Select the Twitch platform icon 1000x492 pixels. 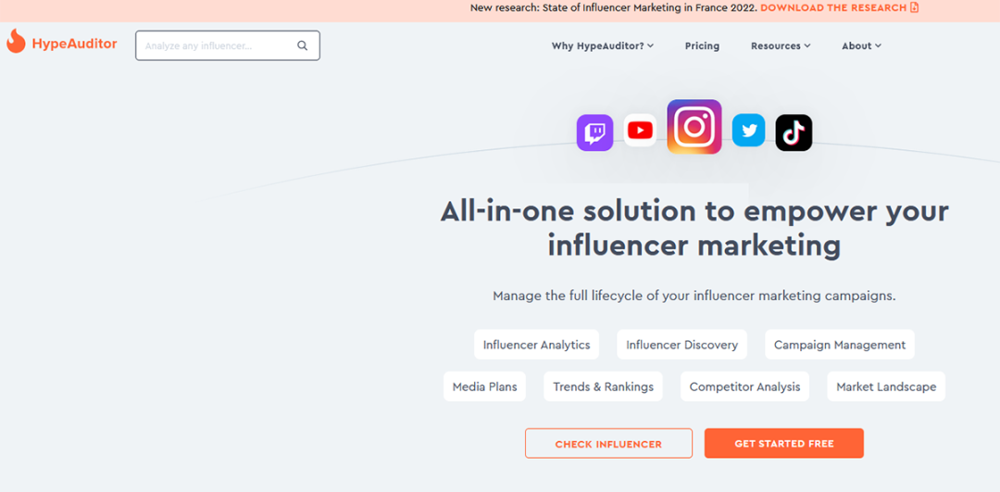[x=595, y=132]
